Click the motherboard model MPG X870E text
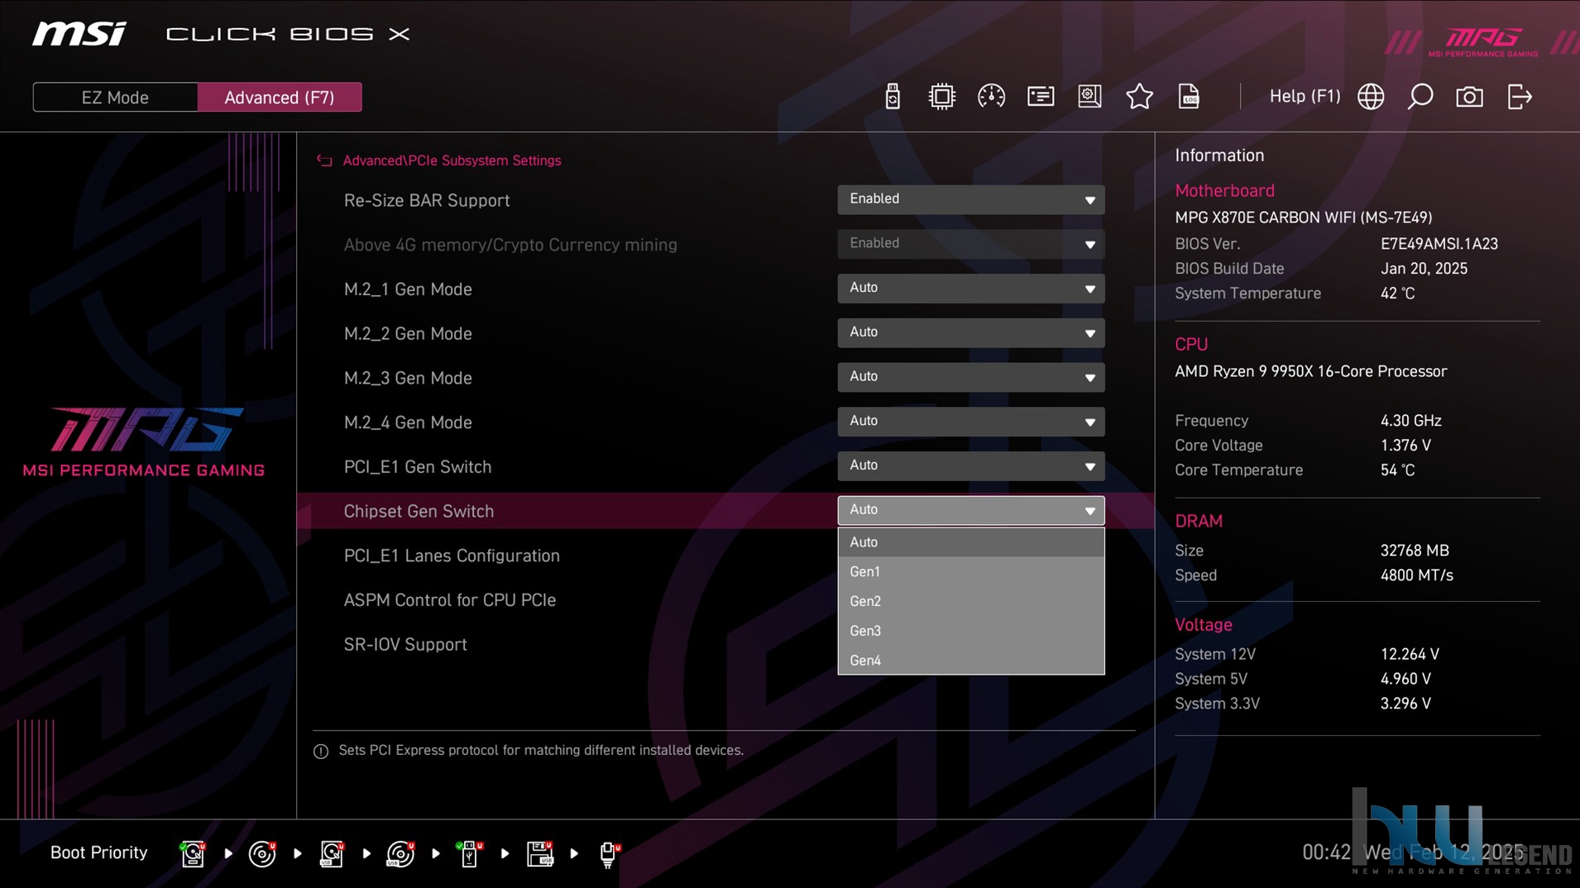1580x888 pixels. (1303, 217)
